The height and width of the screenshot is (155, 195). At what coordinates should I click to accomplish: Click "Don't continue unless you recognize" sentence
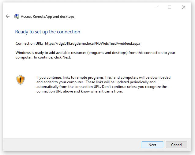135,87
